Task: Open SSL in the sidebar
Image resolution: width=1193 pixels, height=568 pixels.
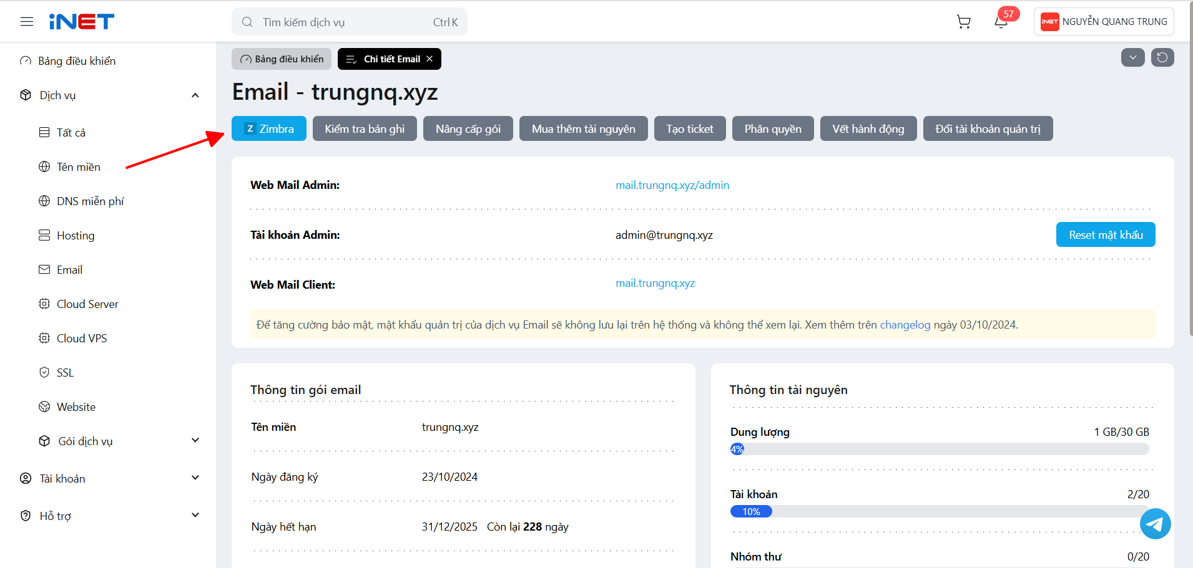Action: pos(65,372)
